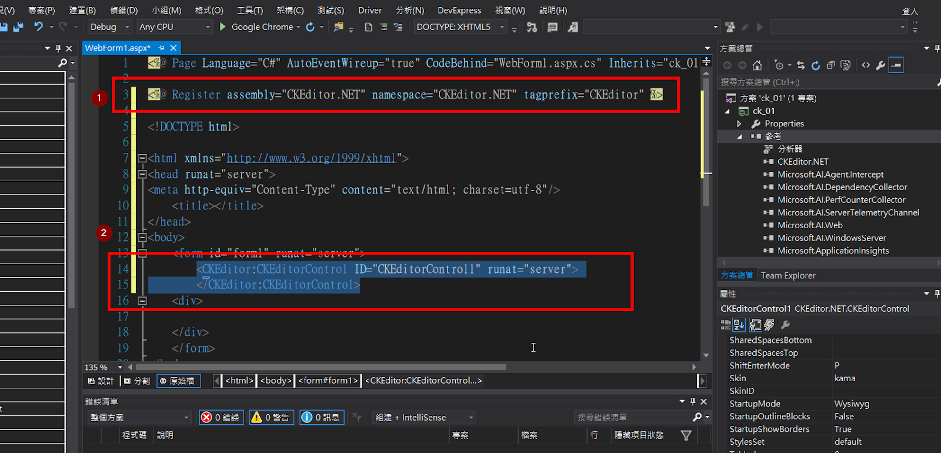
Task: Open the DevExpress menu
Action: pyautogui.click(x=459, y=10)
